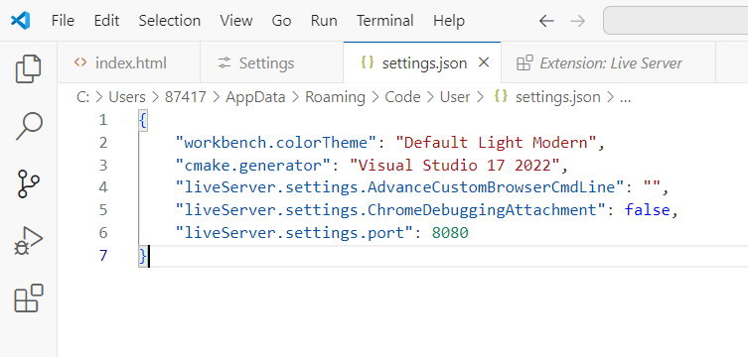Click the "Visual Studio 17 2022" value
Viewport: 748px width, 357px height.
455,166
